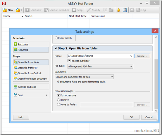
Task: Select the Every month radio button
Action: pyautogui.click(x=56, y=38)
